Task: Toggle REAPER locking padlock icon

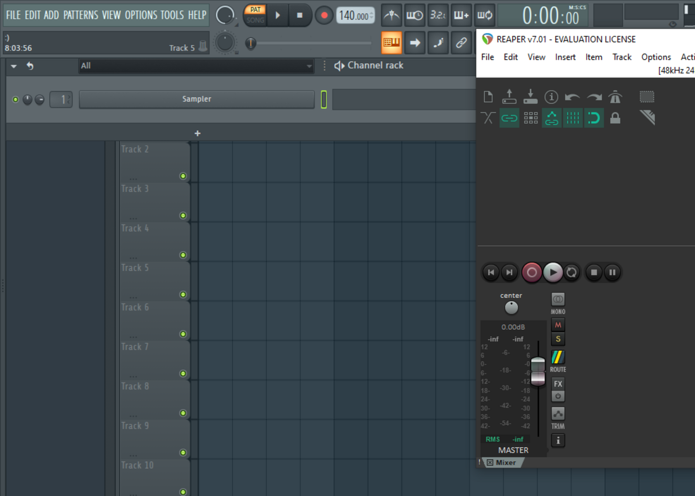Action: [x=615, y=118]
